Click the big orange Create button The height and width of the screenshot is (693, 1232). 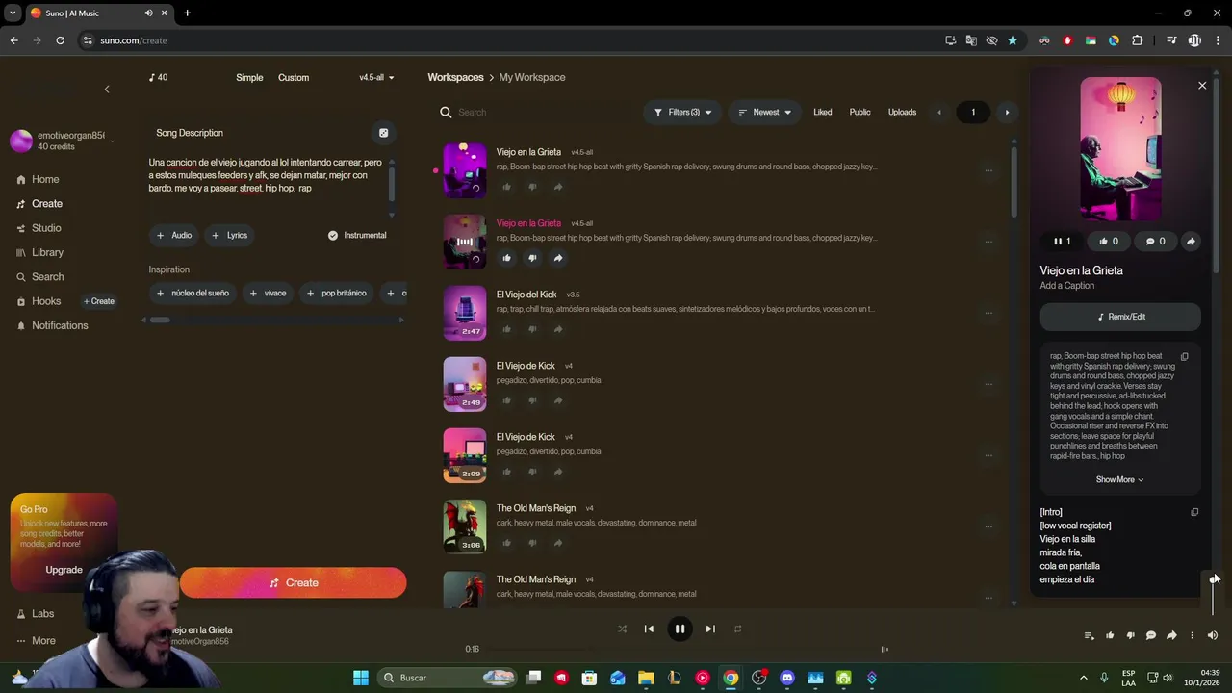tap(293, 582)
